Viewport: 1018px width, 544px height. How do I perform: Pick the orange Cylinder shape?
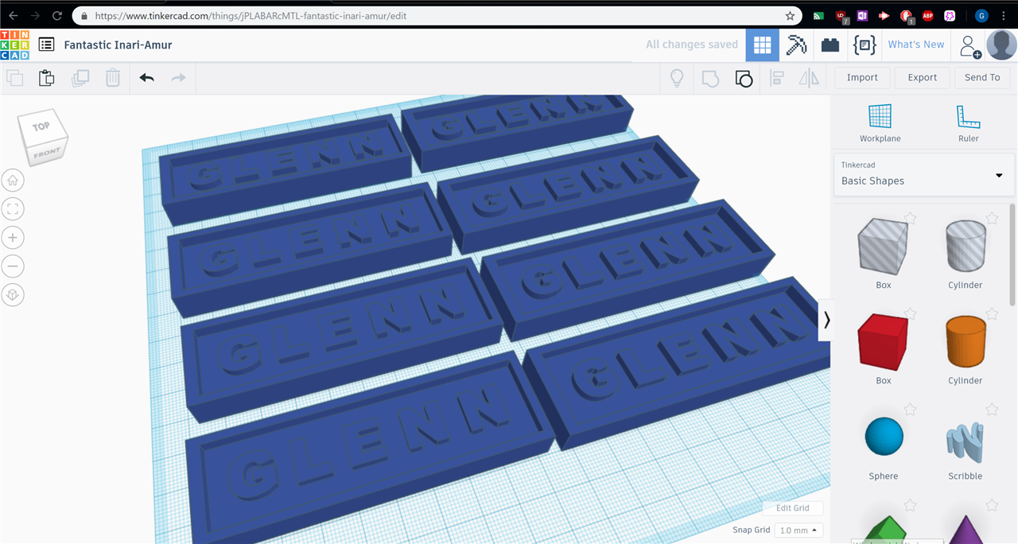[966, 342]
